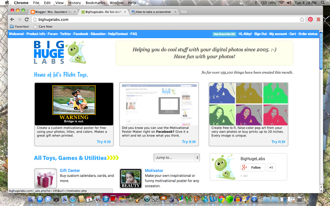The image size is (330, 206).
Task: Open the Time Machine menu bar icon
Action: (248, 3)
